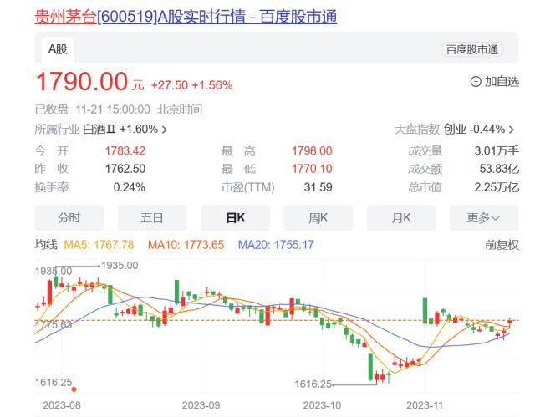The image size is (535, 417).
Task: Click the MA5: 1767.78 indicator
Action: (99, 245)
